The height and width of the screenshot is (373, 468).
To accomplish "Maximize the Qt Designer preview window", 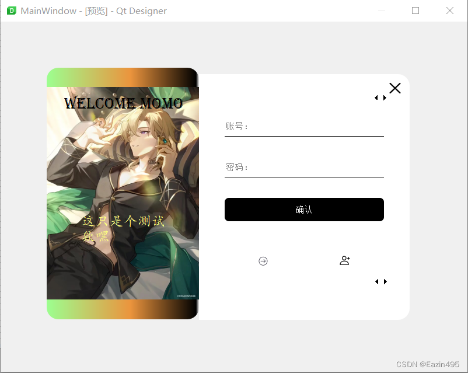I will click(415, 11).
